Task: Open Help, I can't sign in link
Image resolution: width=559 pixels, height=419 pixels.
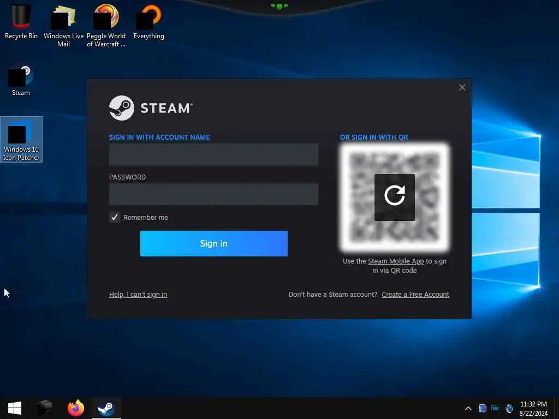Action: [138, 294]
